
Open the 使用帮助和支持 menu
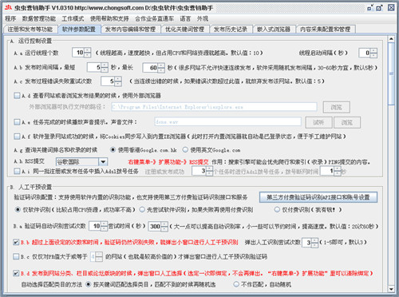pyautogui.click(x=109, y=18)
